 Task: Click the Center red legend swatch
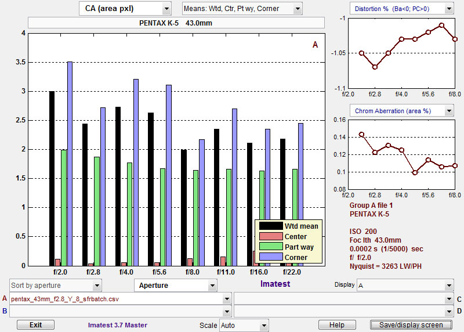click(271, 236)
